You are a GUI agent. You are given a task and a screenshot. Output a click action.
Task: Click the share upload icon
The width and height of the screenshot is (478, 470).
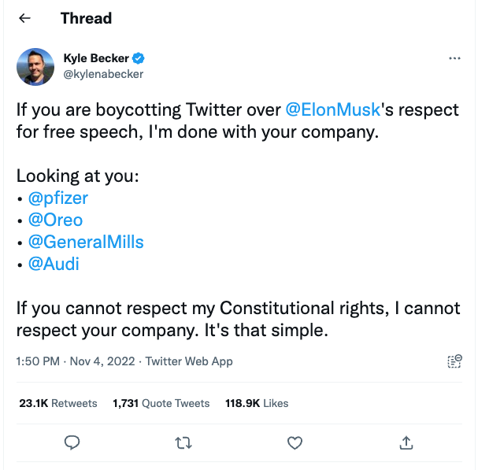[x=406, y=442]
